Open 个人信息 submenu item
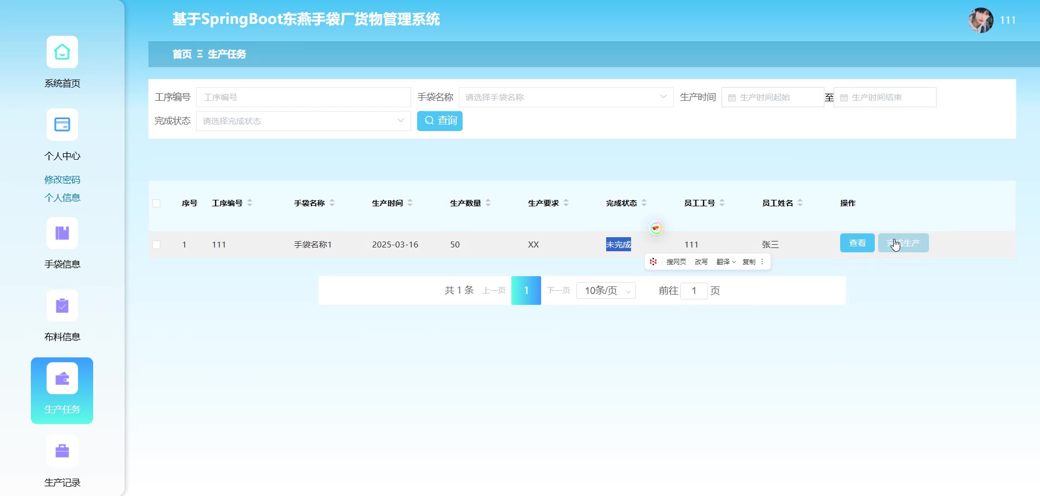 click(62, 198)
